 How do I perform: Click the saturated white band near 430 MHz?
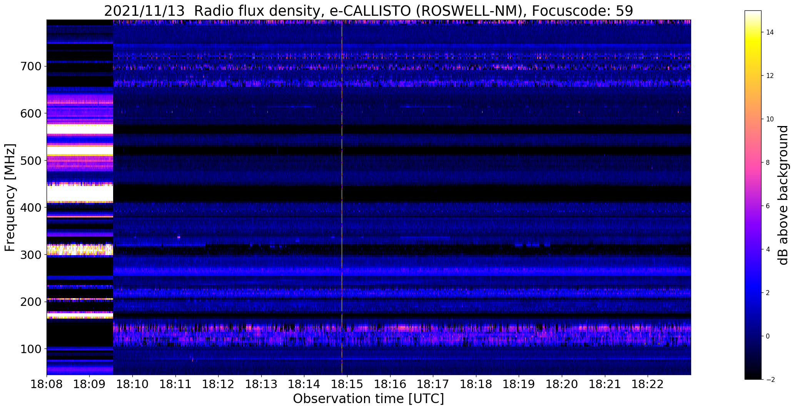pos(80,193)
